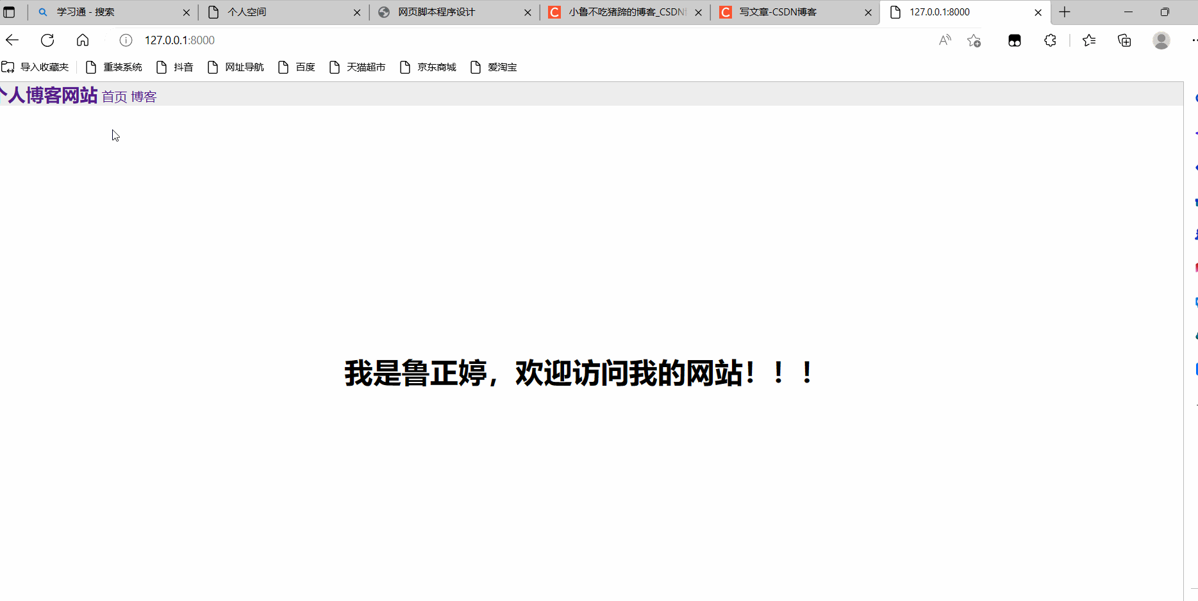The height and width of the screenshot is (601, 1198).
Task: Open the Extensions puzzle icon
Action: coord(1050,40)
